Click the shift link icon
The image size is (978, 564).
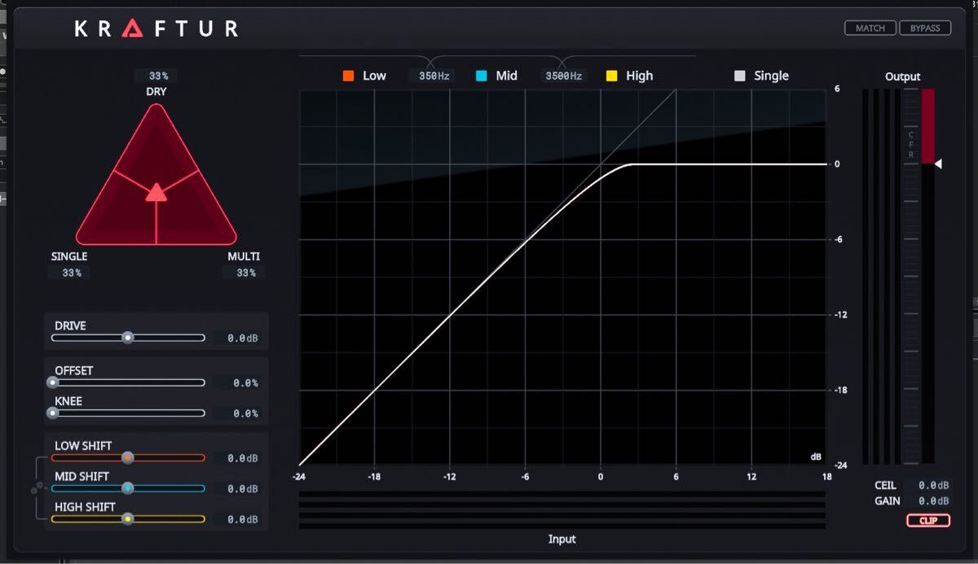(36, 489)
